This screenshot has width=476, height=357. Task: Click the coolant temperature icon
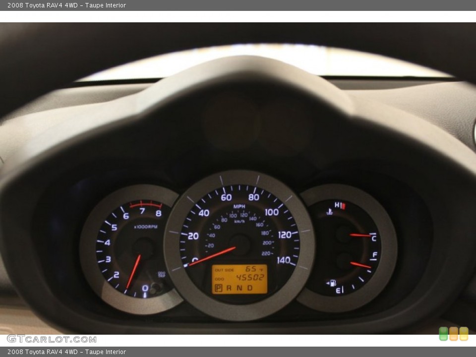click(329, 211)
